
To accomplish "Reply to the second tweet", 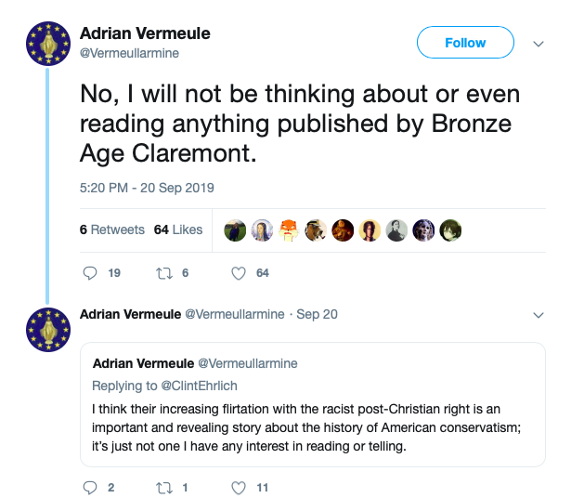I will point(90,487).
